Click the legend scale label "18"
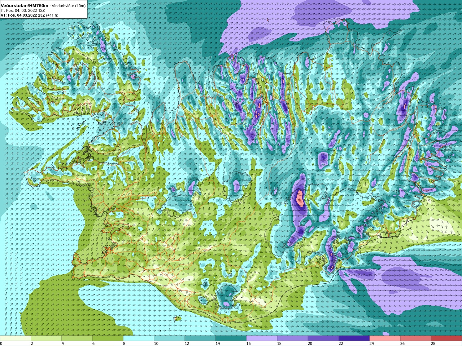This screenshot has width=462, height=346. pyautogui.click(x=279, y=343)
